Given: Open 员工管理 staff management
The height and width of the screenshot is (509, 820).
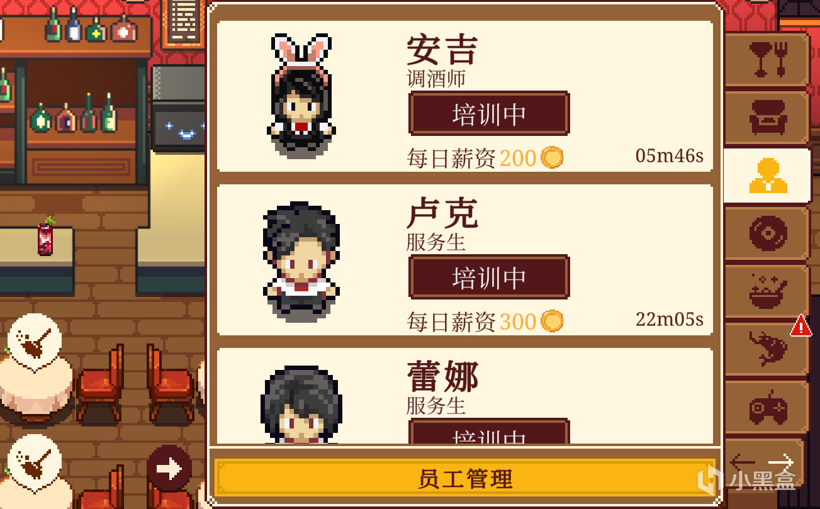Looking at the screenshot, I should tap(465, 479).
